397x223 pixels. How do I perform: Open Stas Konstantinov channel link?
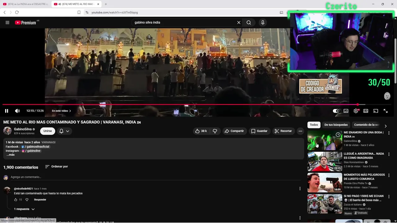[354, 162]
